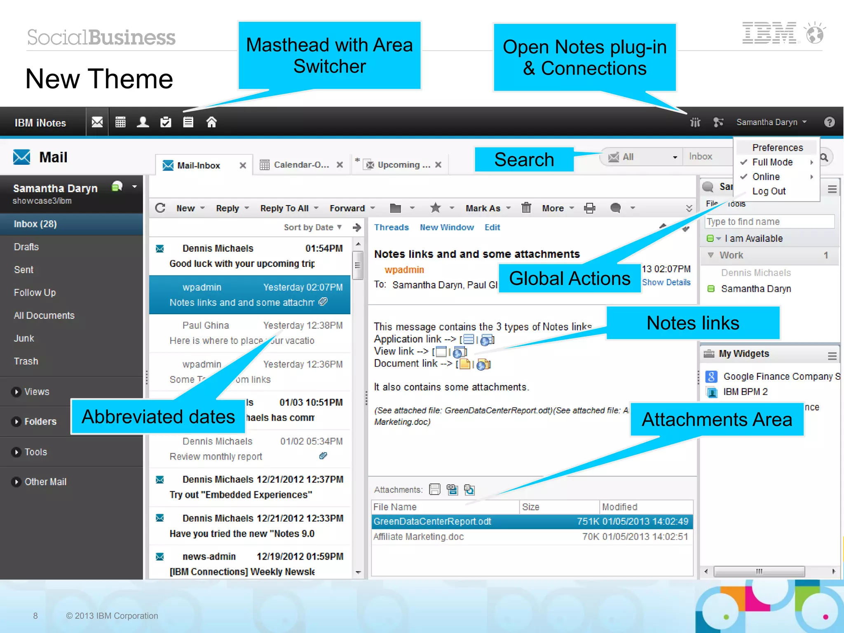This screenshot has width=844, height=633.
Task: Refresh the mail list
Action: click(160, 208)
